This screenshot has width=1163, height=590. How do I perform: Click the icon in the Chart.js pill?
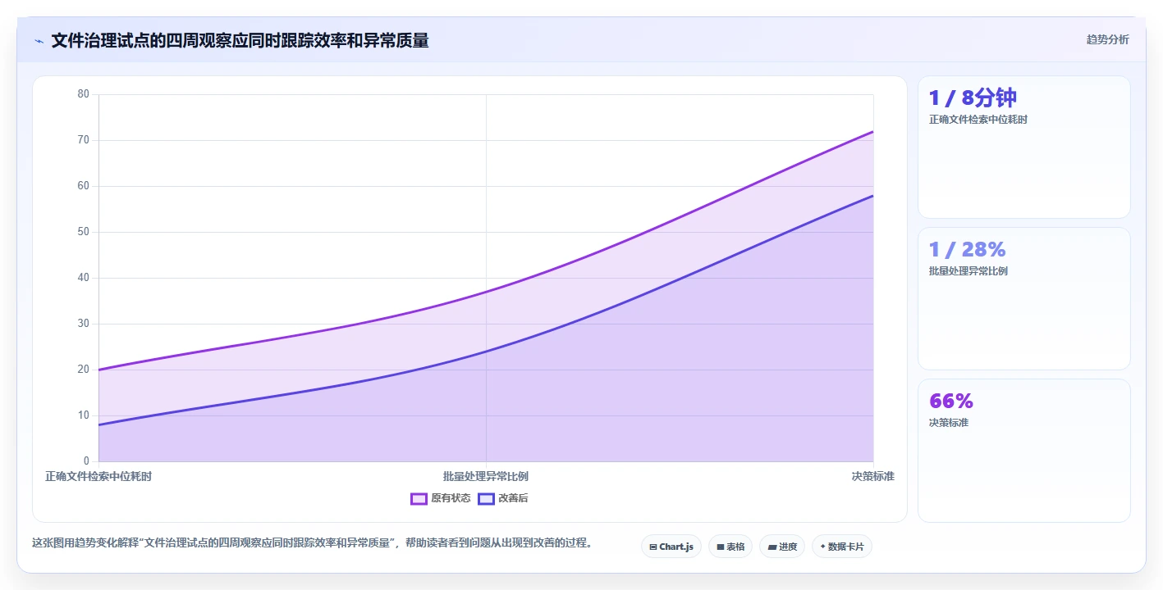(x=653, y=547)
